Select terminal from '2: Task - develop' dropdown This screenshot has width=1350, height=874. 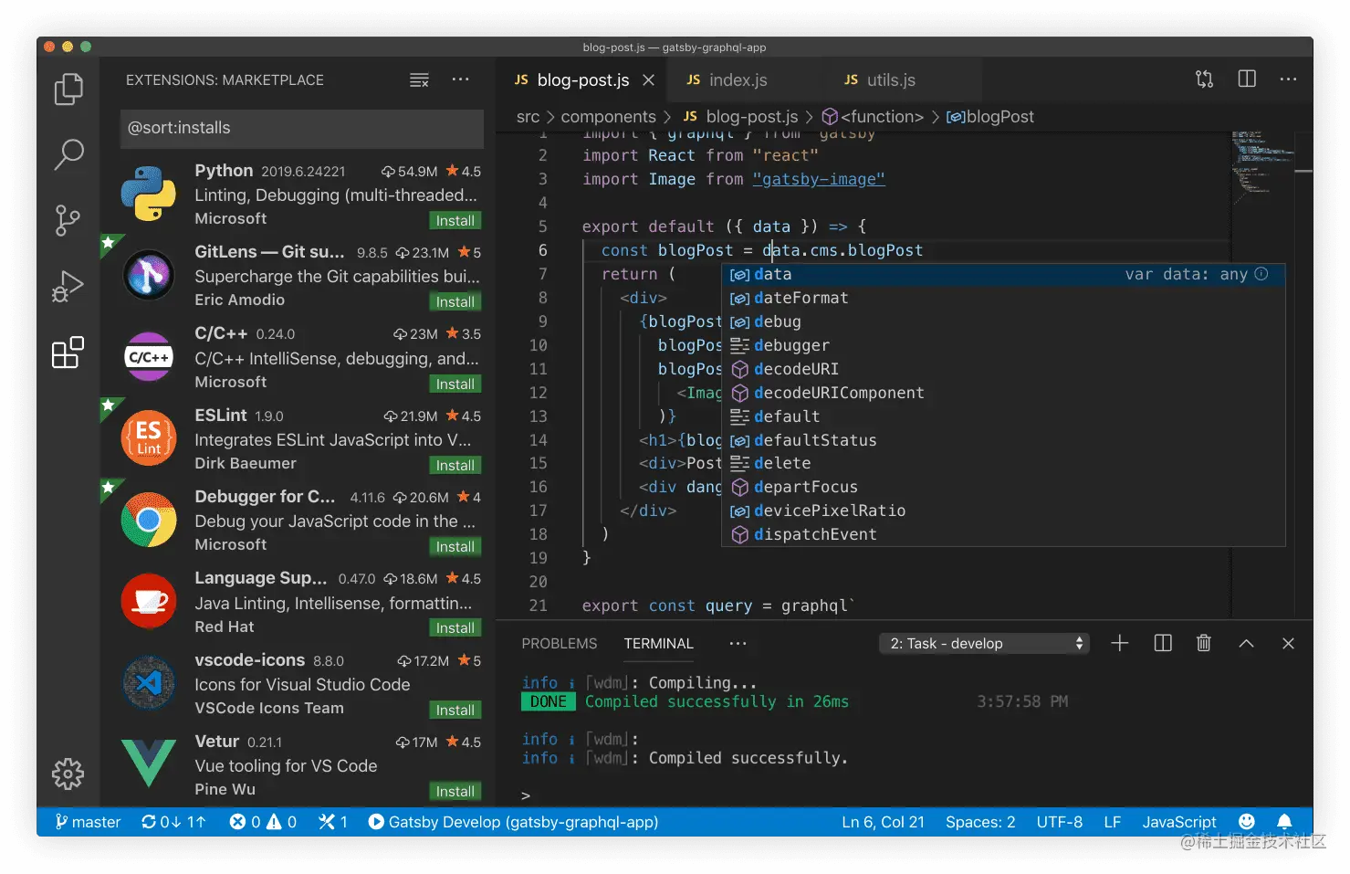(986, 643)
